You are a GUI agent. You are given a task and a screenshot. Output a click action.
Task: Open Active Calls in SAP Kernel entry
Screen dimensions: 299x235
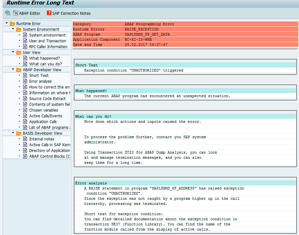click(x=50, y=145)
